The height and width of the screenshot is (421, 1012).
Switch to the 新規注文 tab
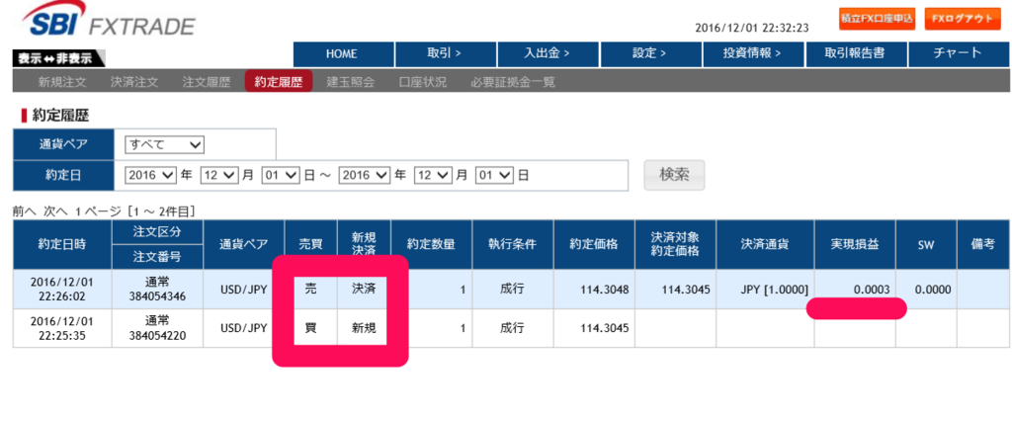(62, 83)
